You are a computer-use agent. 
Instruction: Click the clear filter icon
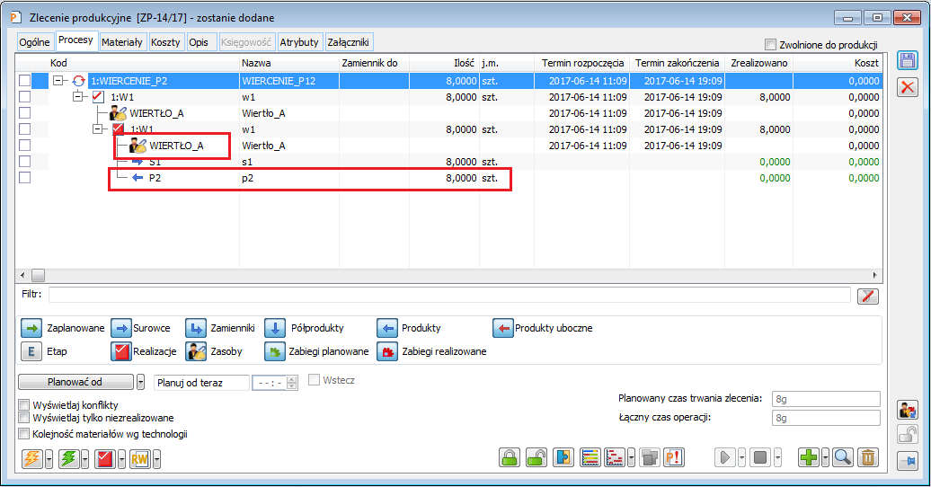point(868,297)
